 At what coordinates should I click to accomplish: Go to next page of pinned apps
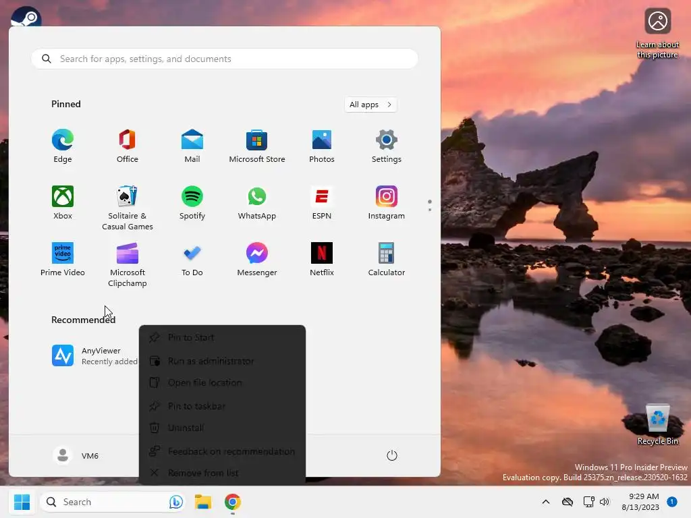coord(430,210)
